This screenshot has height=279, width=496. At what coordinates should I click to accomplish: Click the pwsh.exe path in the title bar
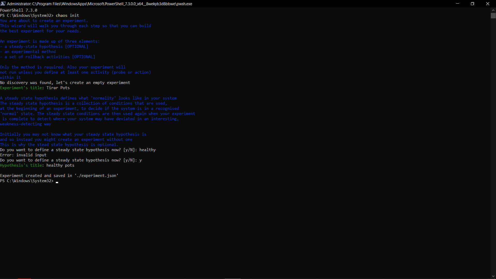click(x=184, y=4)
